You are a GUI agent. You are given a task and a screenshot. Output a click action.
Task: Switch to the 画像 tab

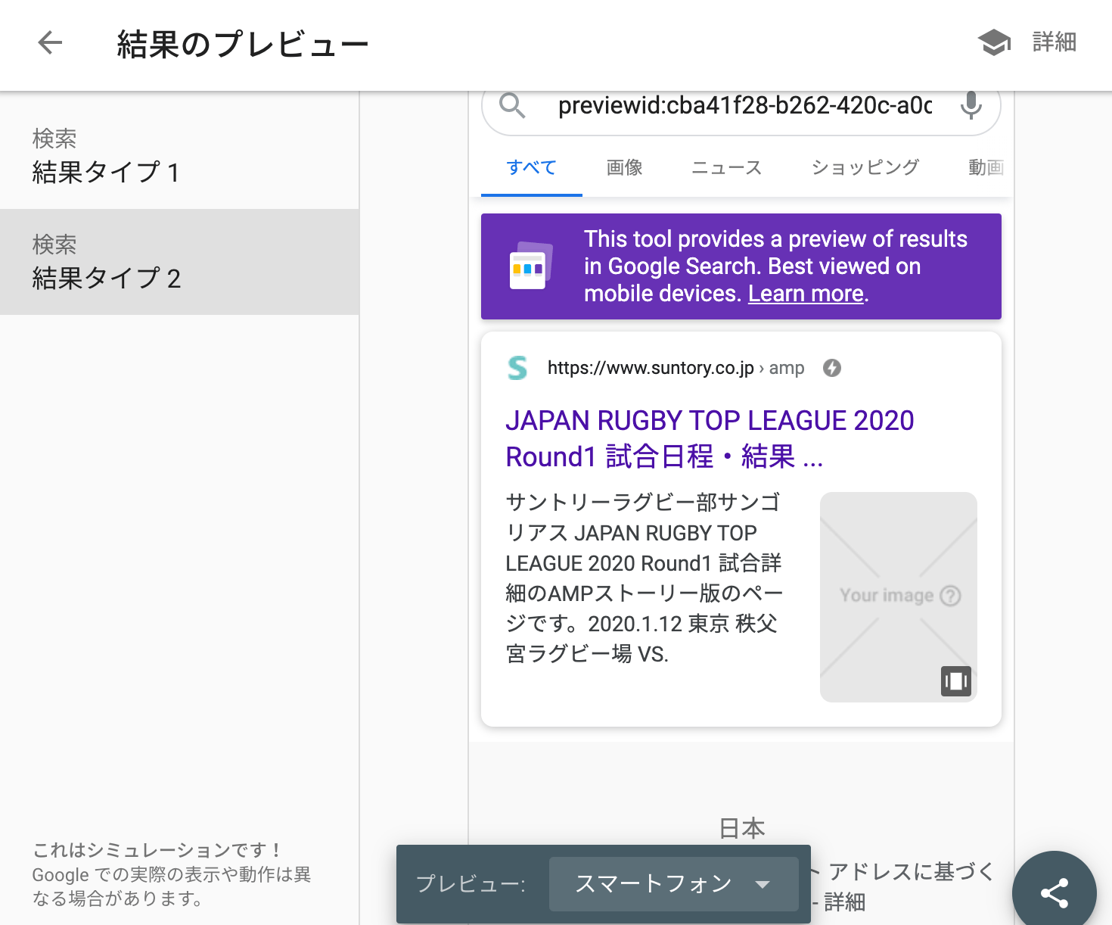point(624,167)
